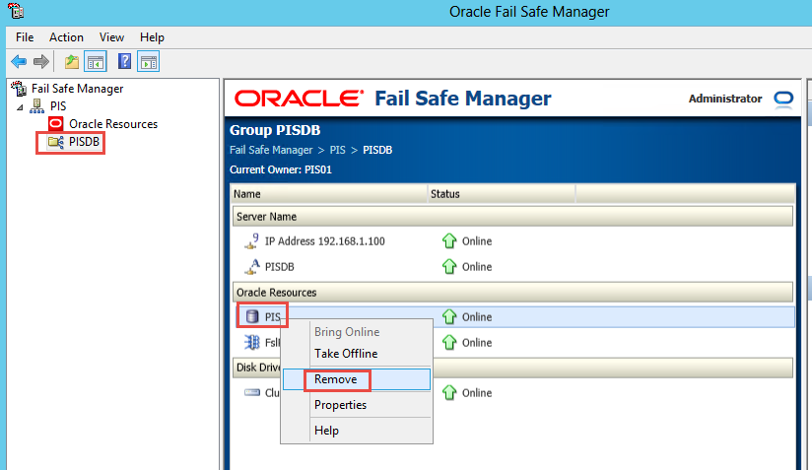Collapse the PIS cluster tree node
812x470 pixels.
pyautogui.click(x=22, y=106)
